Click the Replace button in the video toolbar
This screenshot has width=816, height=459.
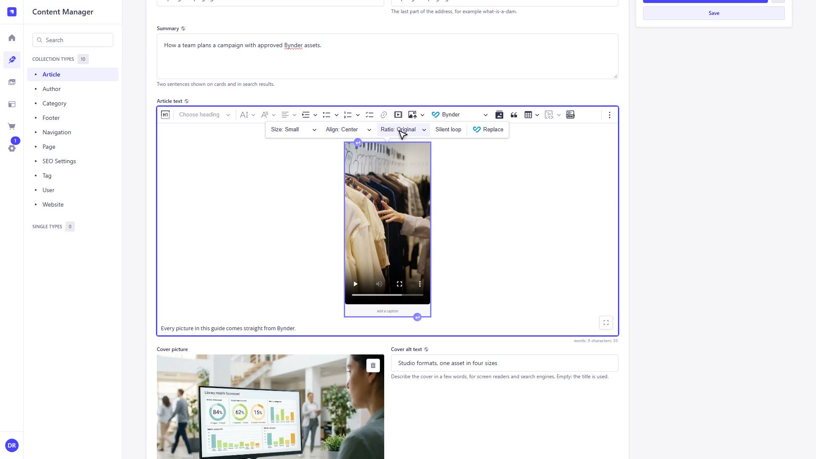click(x=488, y=130)
